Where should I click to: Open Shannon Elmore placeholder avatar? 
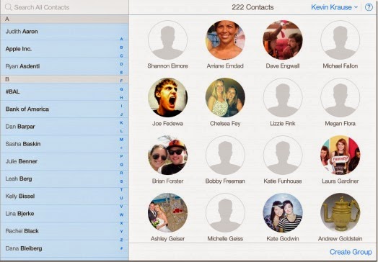(168, 40)
